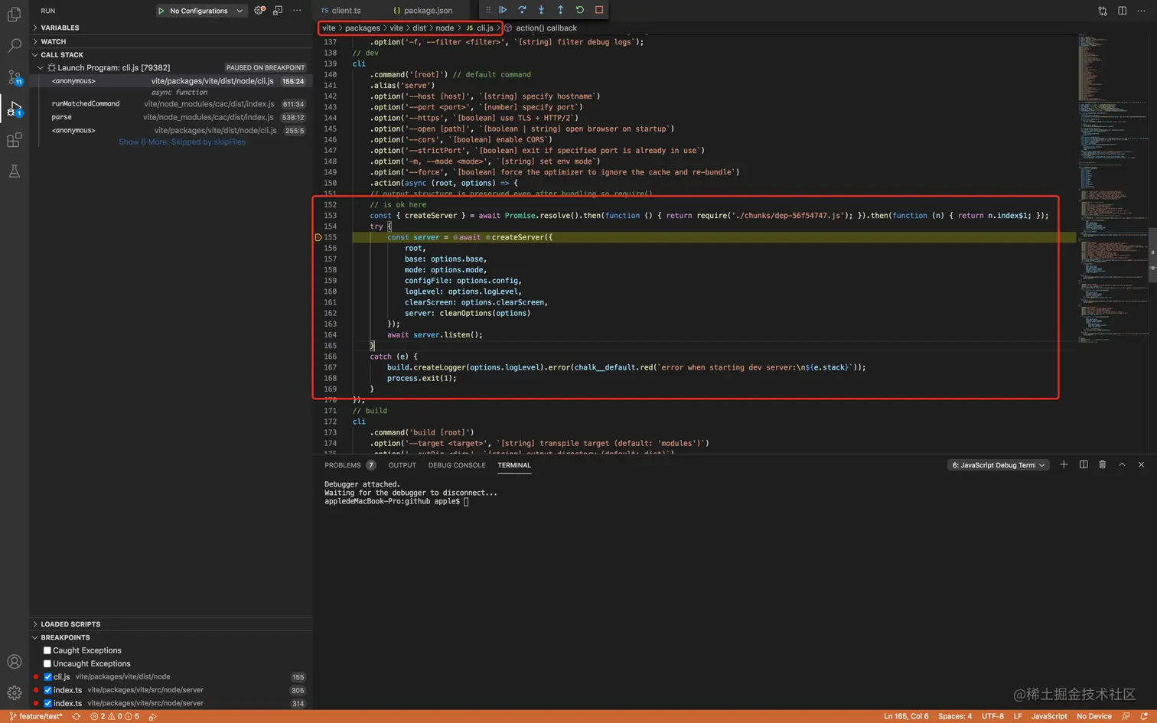
Task: Disable the cli.js breakpoint checkbox
Action: tap(47, 677)
